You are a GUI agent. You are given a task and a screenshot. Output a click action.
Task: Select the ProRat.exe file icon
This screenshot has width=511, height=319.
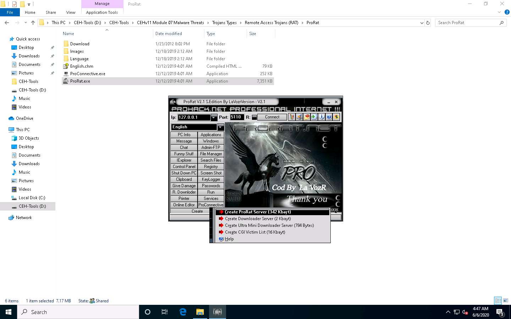66,81
